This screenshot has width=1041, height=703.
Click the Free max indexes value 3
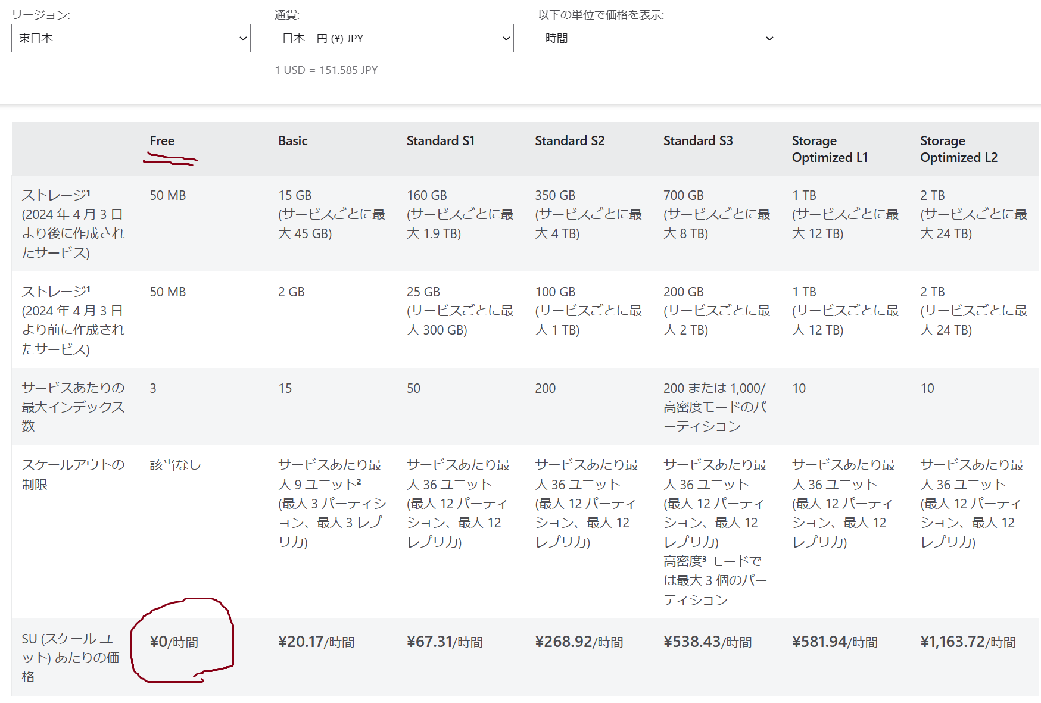[x=153, y=389]
